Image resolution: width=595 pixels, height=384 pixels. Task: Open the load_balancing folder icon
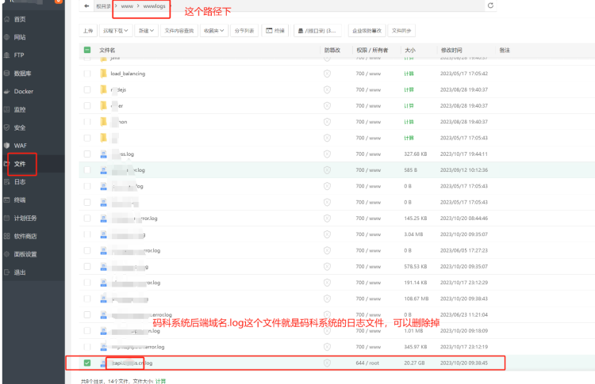point(103,74)
